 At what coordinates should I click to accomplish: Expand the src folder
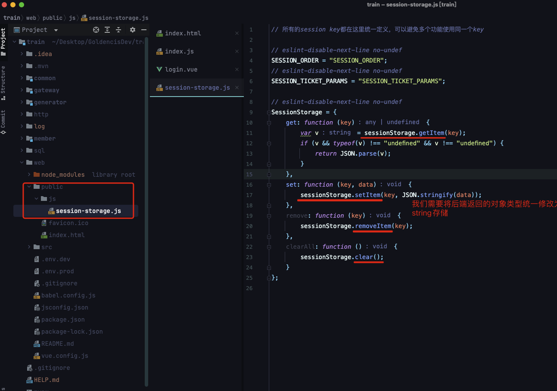click(29, 247)
